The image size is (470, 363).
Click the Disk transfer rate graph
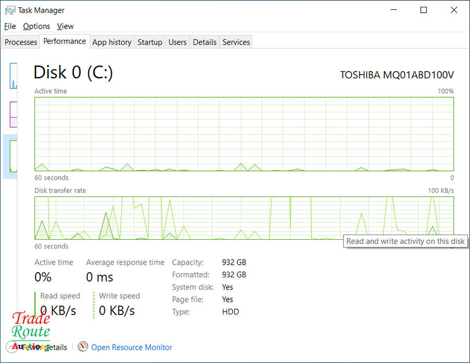click(x=209, y=218)
